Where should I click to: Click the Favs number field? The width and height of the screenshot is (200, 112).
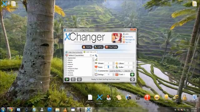(108, 67)
